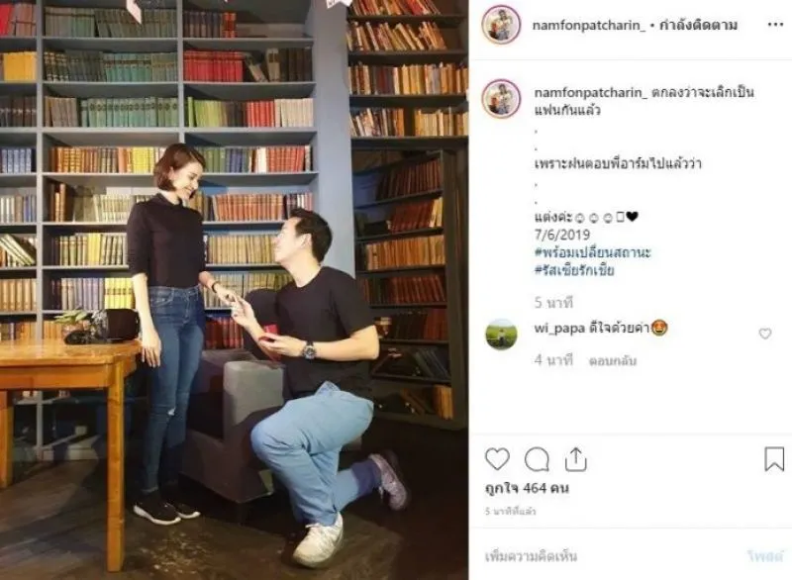The image size is (792, 580).
Task: Focus the เพิ่มความคิดเห็น comment field
Action: pos(606,556)
